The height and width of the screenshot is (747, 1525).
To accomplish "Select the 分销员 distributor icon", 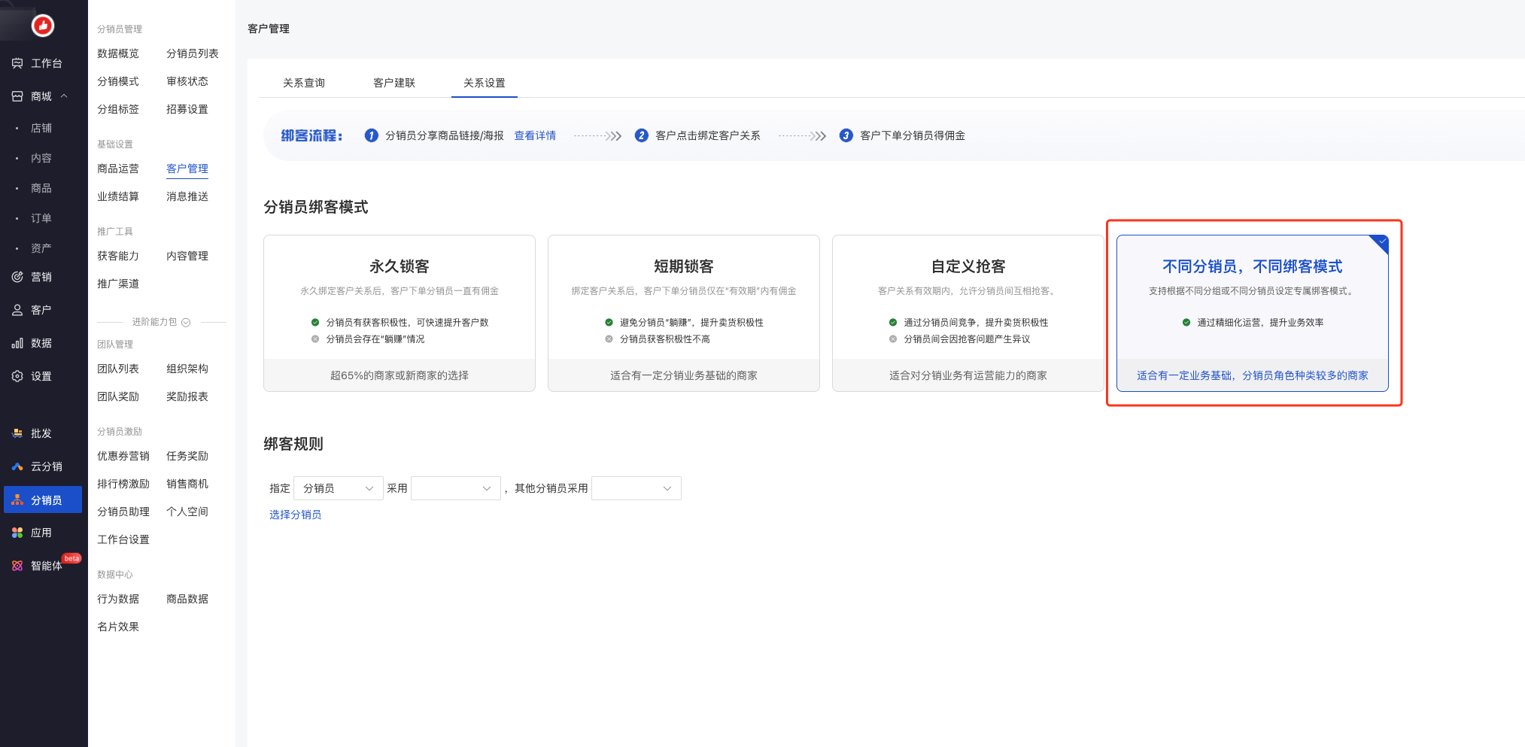I will 17,500.
